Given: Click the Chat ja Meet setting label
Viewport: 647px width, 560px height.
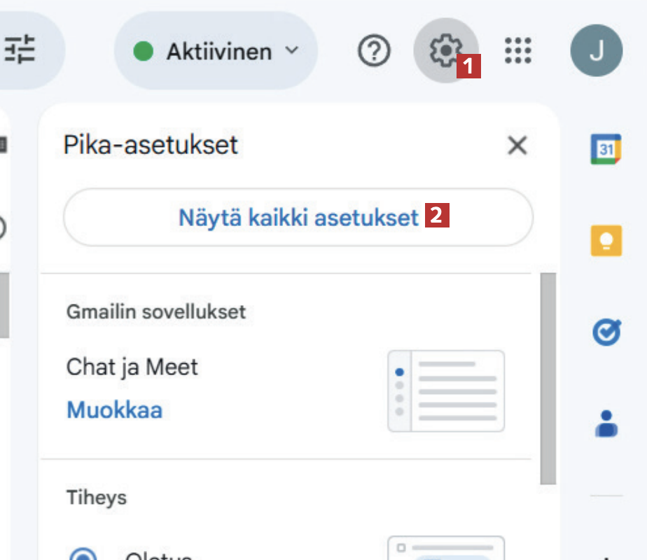Looking at the screenshot, I should click(132, 367).
